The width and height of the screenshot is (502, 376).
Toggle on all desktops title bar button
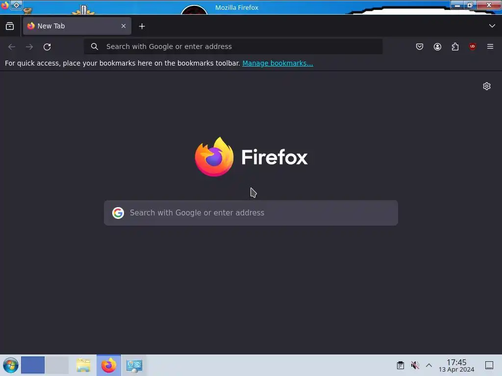(x=16, y=5)
